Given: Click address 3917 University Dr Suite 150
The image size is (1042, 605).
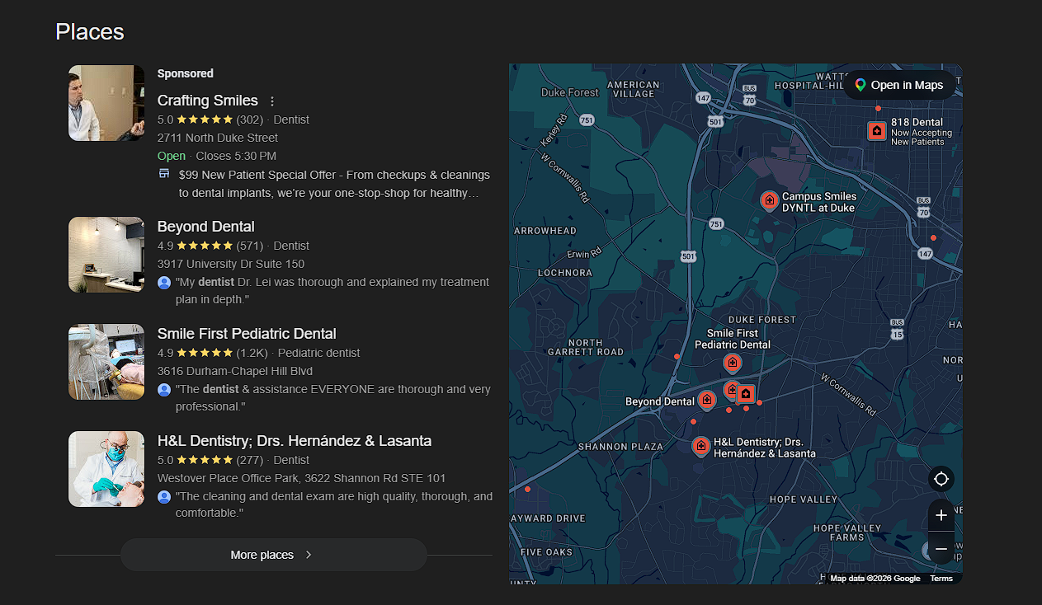Looking at the screenshot, I should click(x=231, y=264).
